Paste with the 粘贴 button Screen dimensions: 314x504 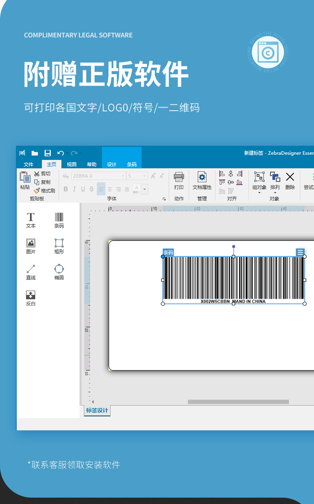(25, 180)
